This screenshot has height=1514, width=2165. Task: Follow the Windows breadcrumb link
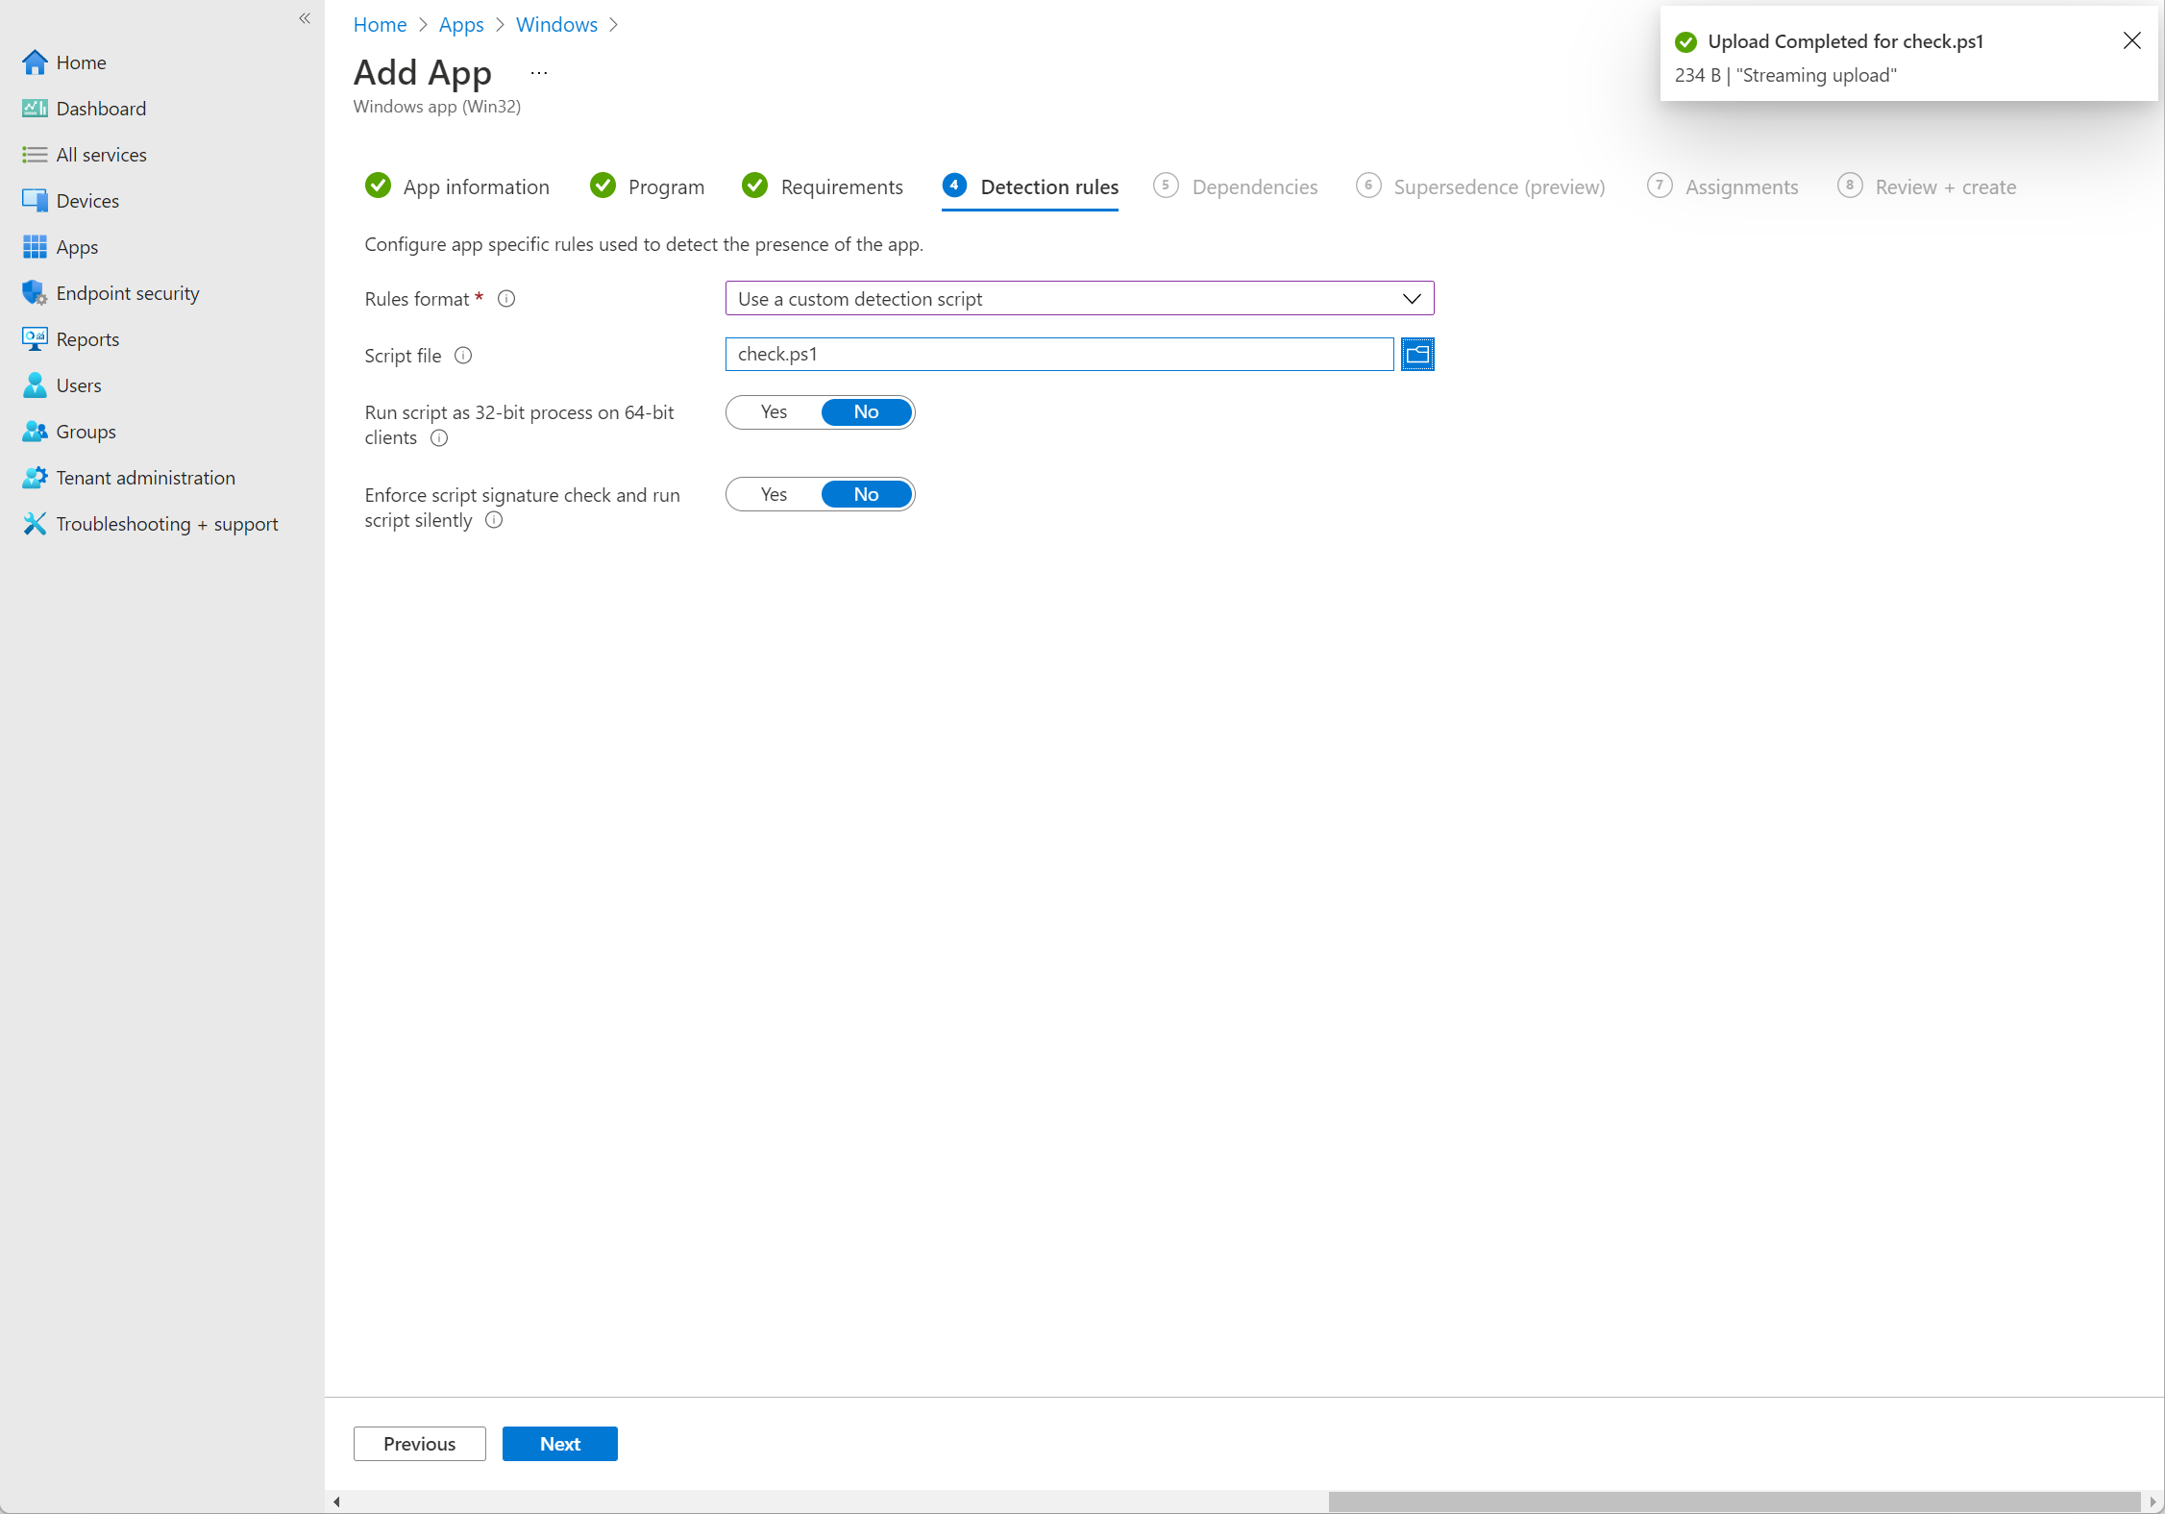coord(556,25)
